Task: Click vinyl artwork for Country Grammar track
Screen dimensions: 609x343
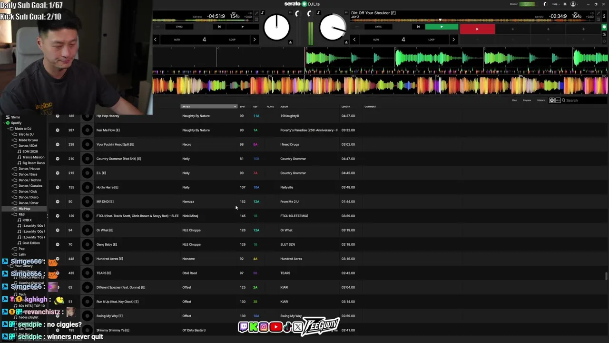Action: [x=87, y=159]
